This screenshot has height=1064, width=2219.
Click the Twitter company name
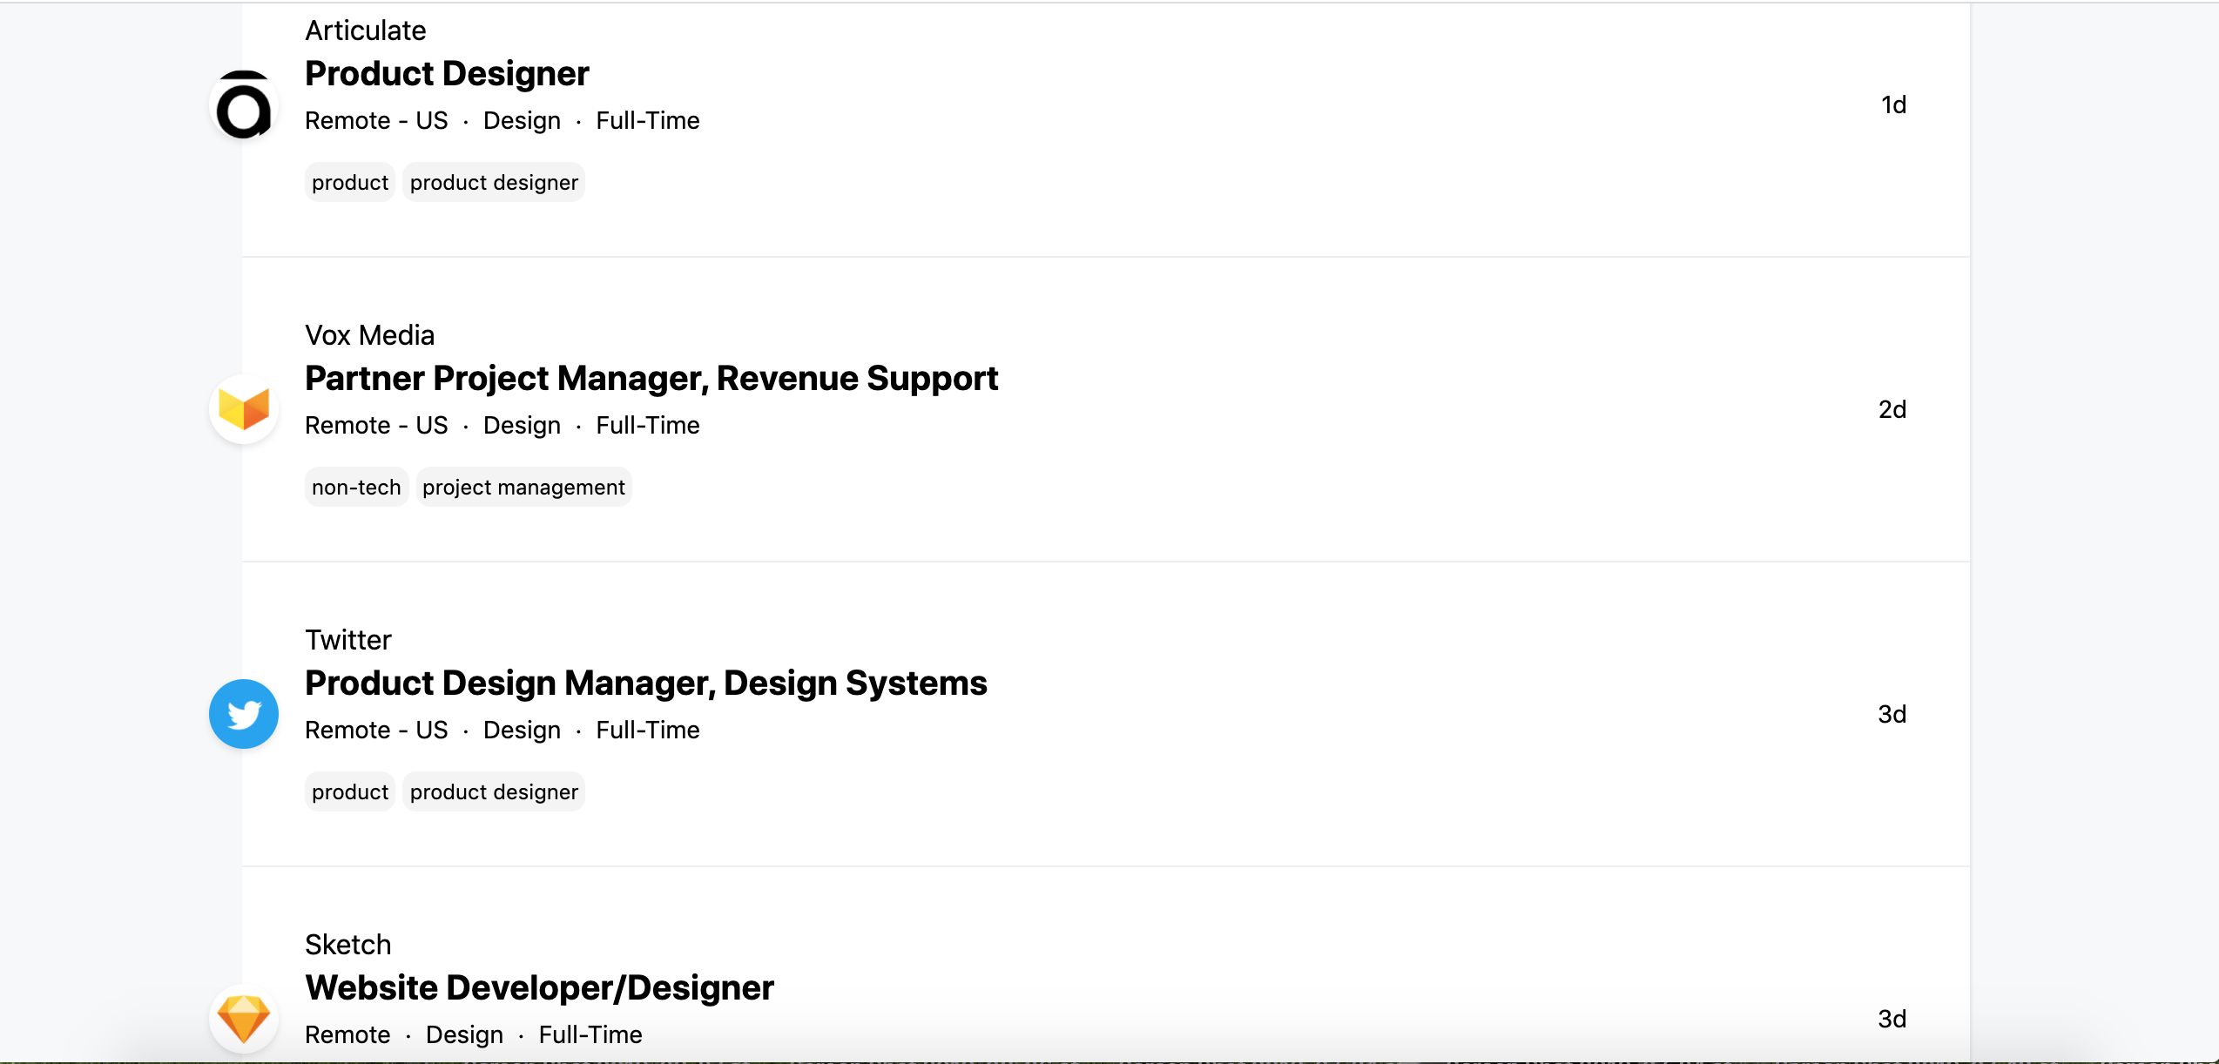pos(348,640)
